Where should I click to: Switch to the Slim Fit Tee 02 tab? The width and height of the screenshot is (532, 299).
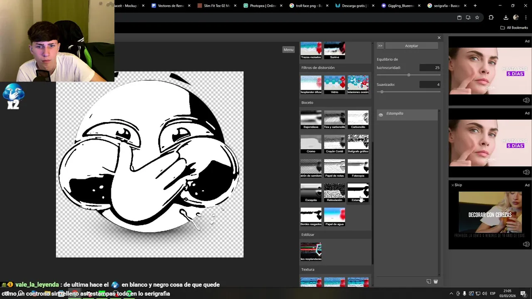[216, 6]
